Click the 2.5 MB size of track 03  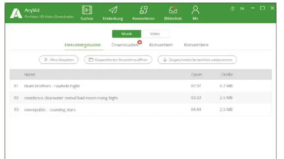[226, 110]
